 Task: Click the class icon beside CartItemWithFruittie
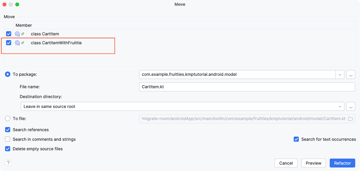17,43
